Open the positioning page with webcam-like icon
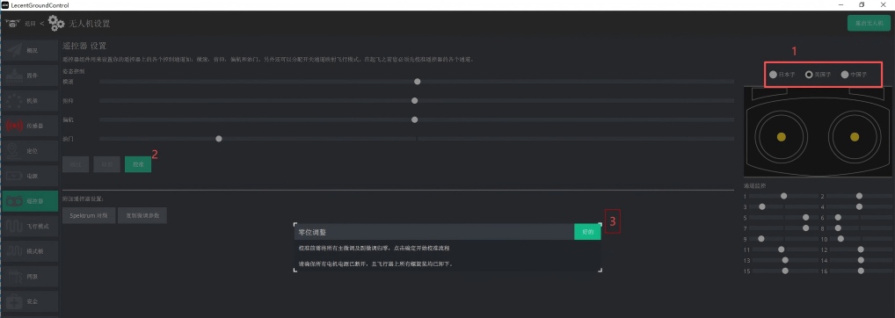 tap(30, 150)
